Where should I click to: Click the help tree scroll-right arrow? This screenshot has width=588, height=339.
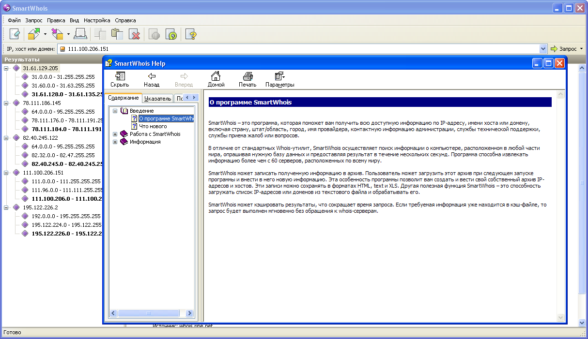[190, 313]
